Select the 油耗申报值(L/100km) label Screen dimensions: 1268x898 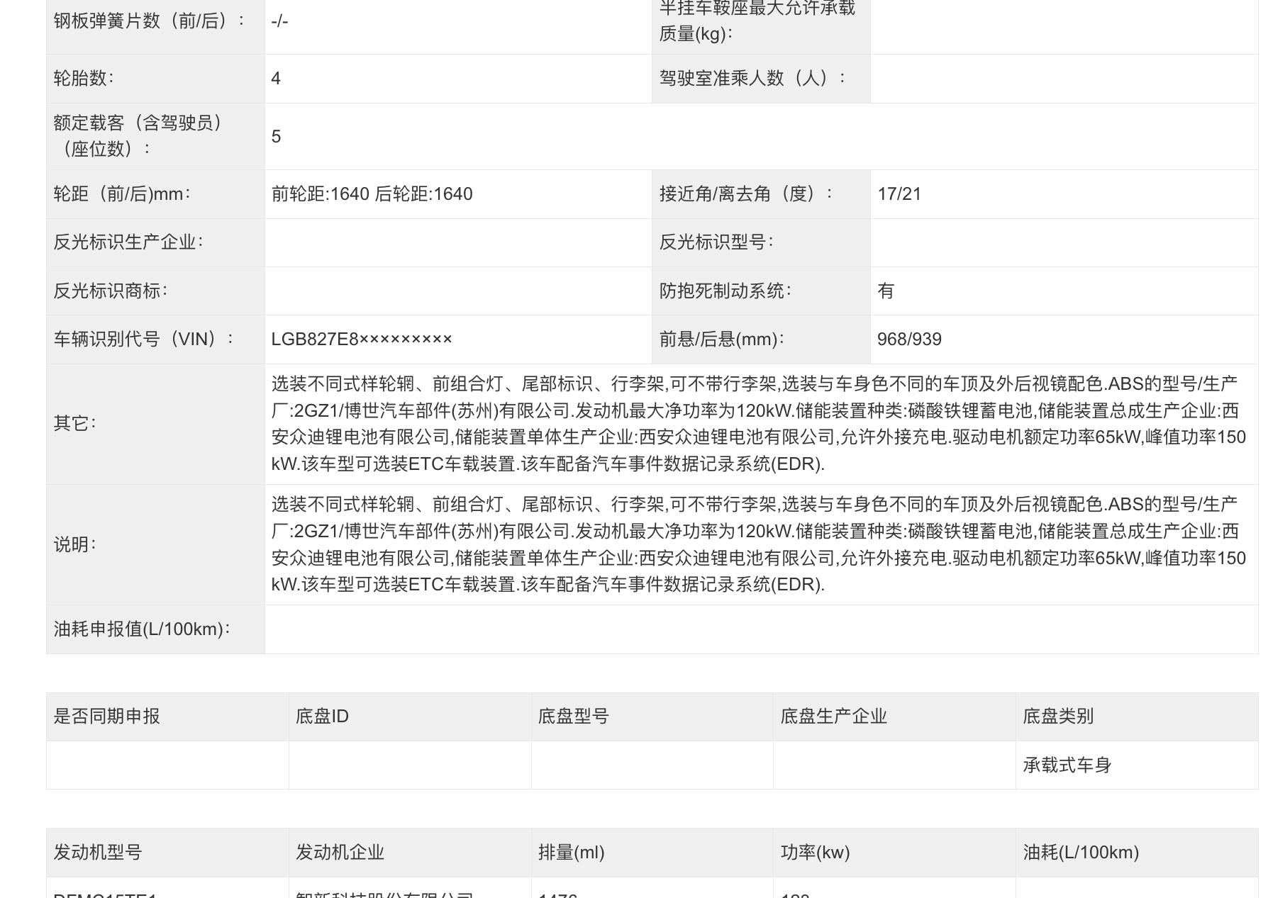(x=142, y=629)
